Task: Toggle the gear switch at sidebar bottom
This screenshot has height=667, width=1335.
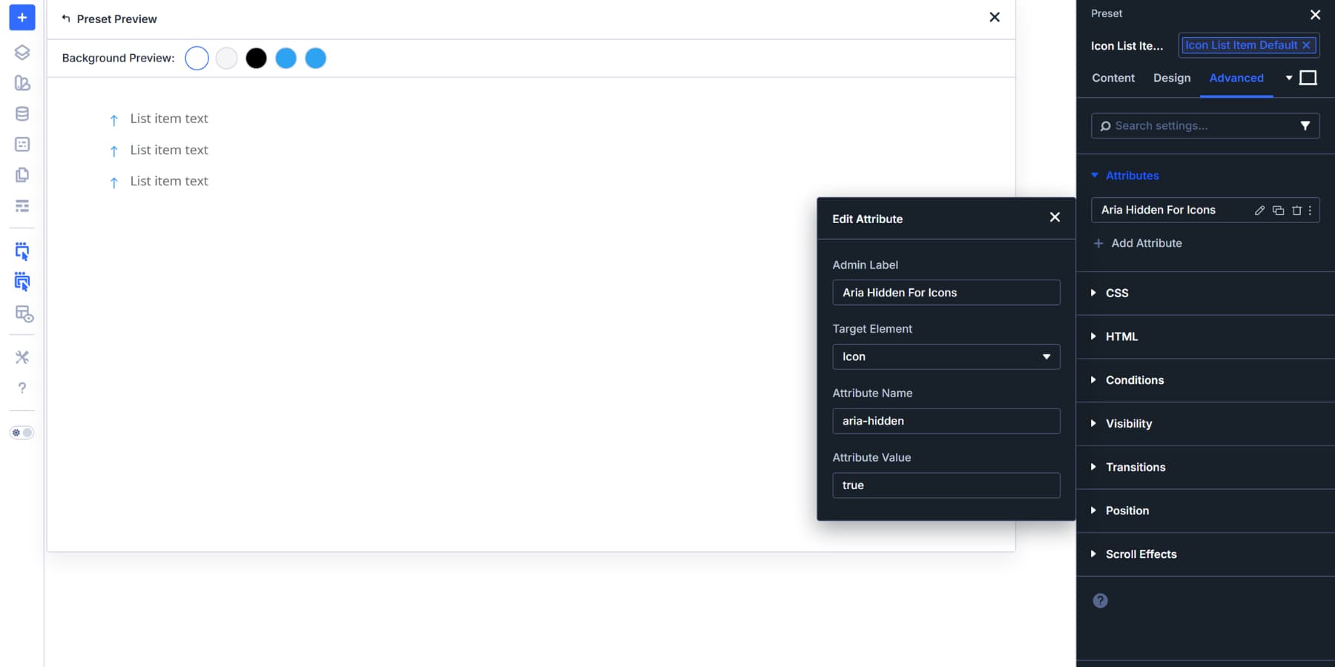Action: click(22, 432)
